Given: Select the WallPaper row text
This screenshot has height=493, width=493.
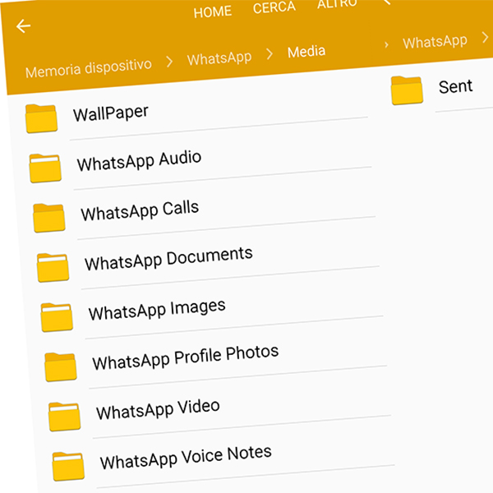Looking at the screenshot, I should 111,113.
